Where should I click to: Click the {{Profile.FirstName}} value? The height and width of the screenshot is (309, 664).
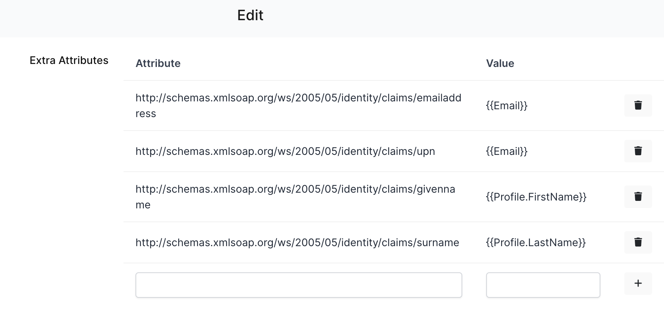pos(536,197)
